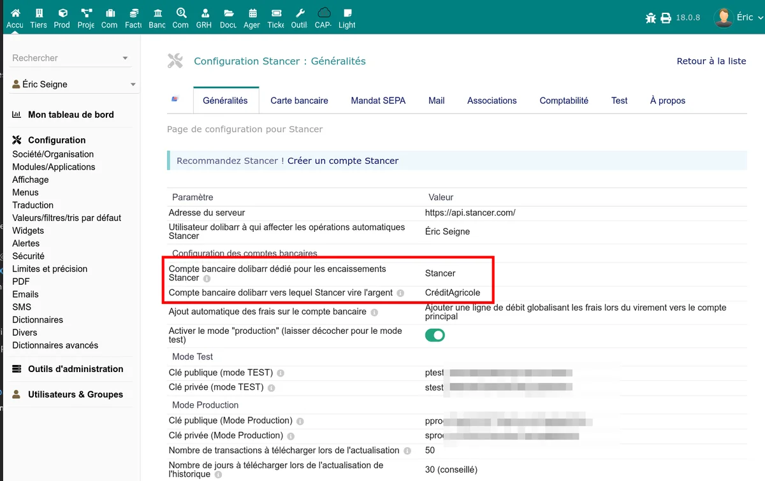765x481 pixels.
Task: Open the Commerce suitcase icon in top menu
Action: [110, 13]
